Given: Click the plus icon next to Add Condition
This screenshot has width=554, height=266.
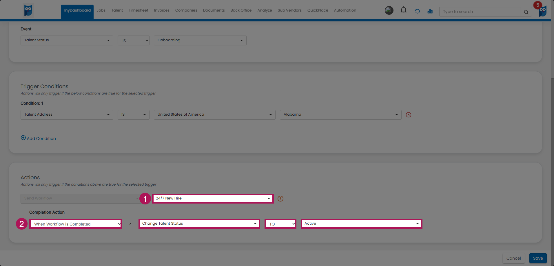Looking at the screenshot, I should (x=23, y=138).
